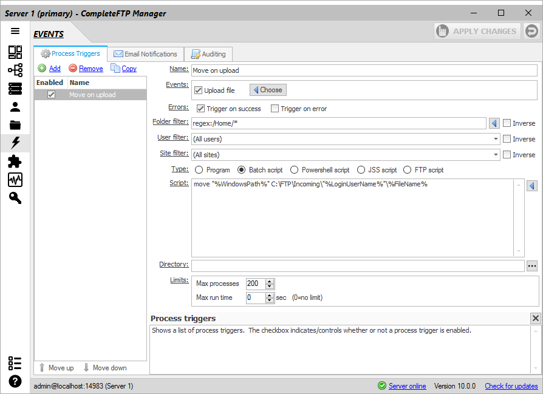Screen dimensions: 543x394
Task: Select the FTP script radio button
Action: [407, 170]
